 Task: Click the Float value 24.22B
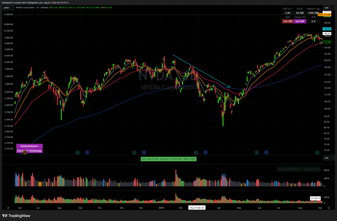[300, 13]
